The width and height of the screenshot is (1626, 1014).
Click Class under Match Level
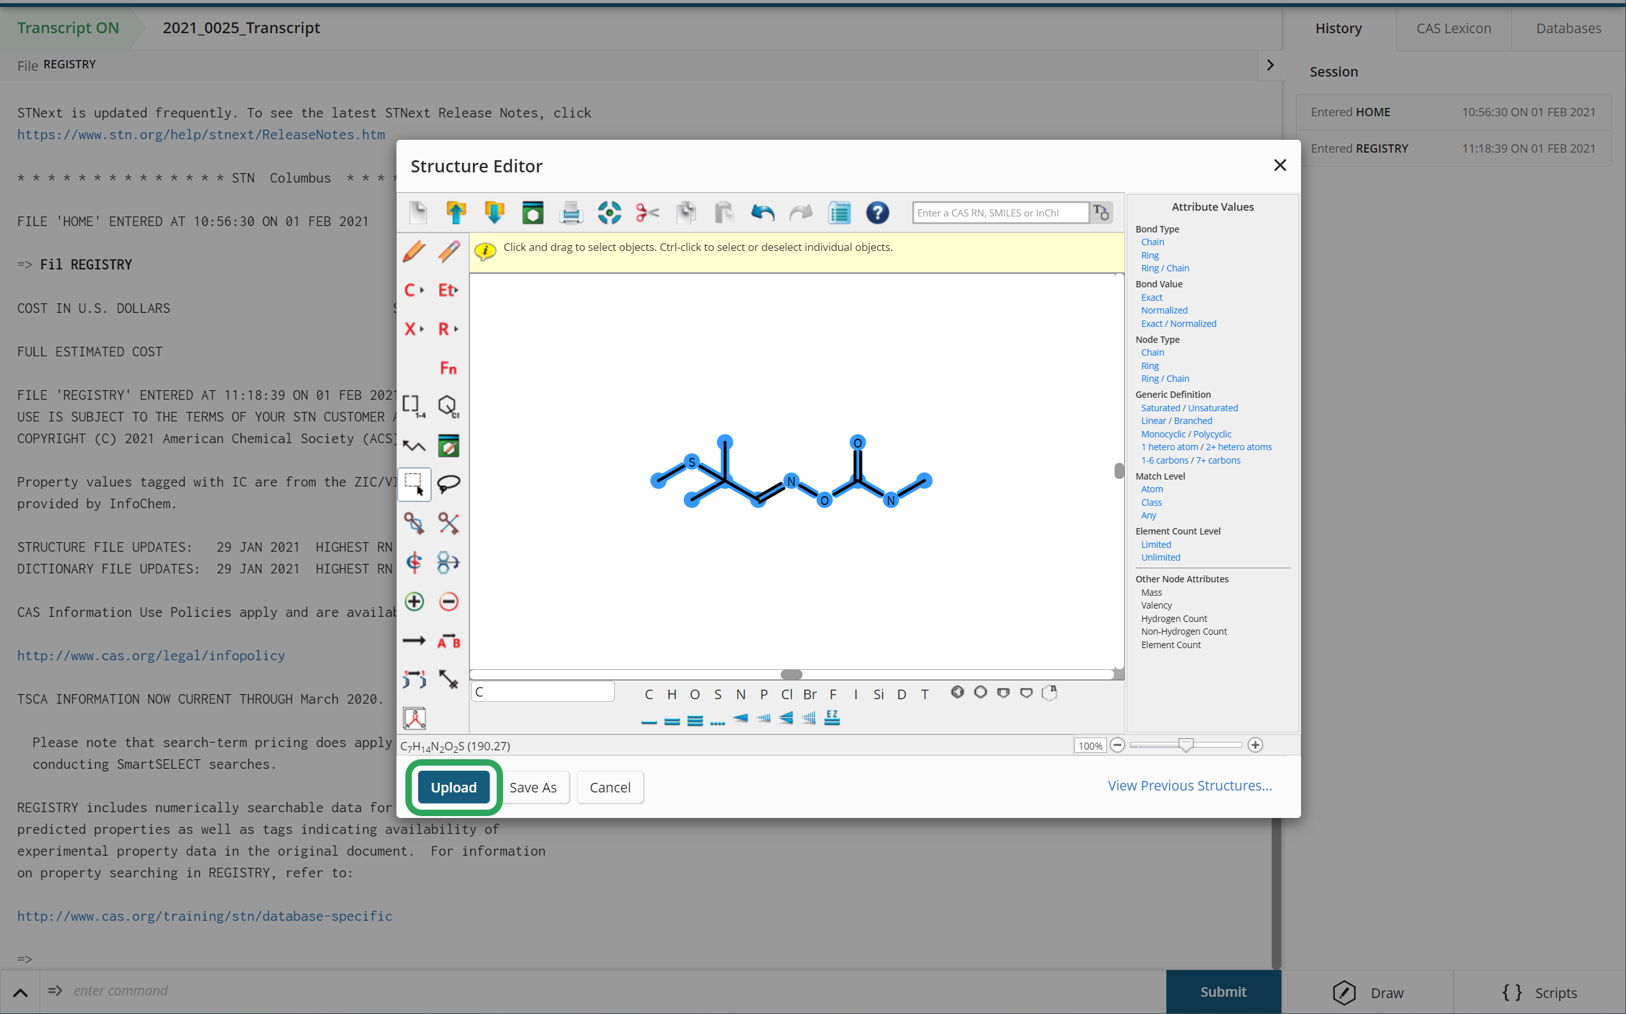[1151, 503]
